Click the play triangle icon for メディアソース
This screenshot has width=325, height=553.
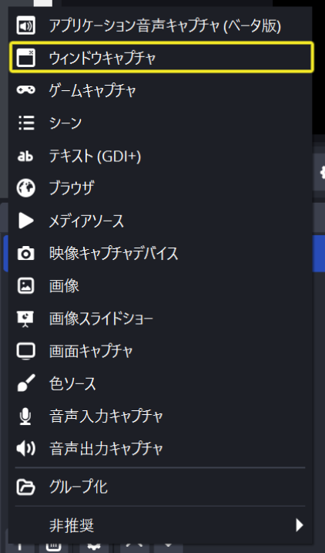click(25, 221)
